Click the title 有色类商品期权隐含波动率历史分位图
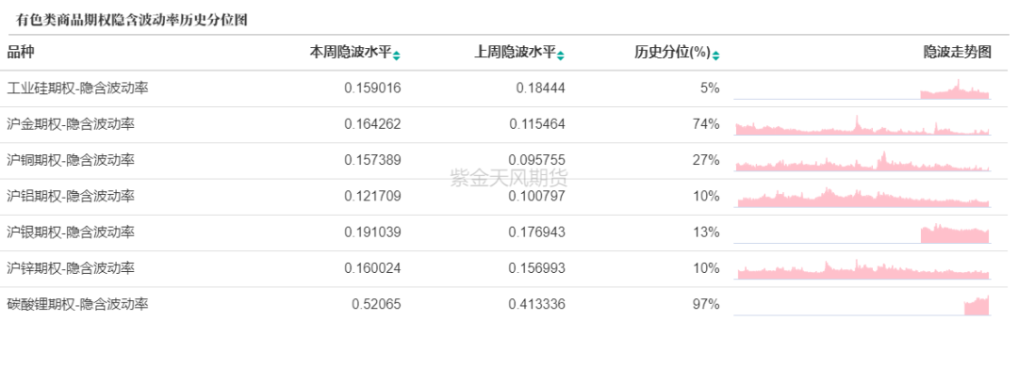Image resolution: width=1018 pixels, height=369 pixels. [132, 20]
